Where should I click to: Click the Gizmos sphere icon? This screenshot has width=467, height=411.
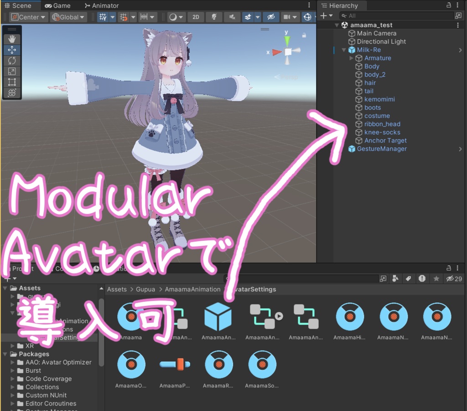307,17
